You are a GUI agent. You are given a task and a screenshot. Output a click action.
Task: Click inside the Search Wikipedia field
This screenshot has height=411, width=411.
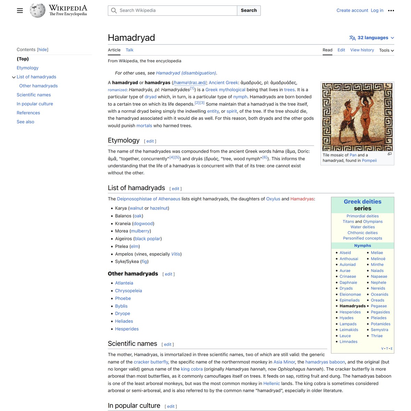[x=171, y=11]
